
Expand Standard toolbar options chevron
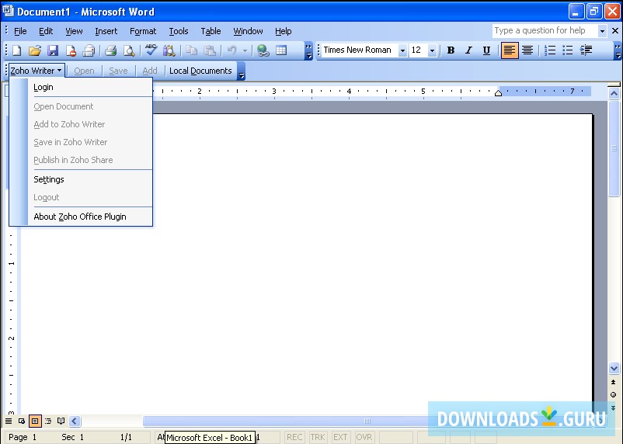308,50
